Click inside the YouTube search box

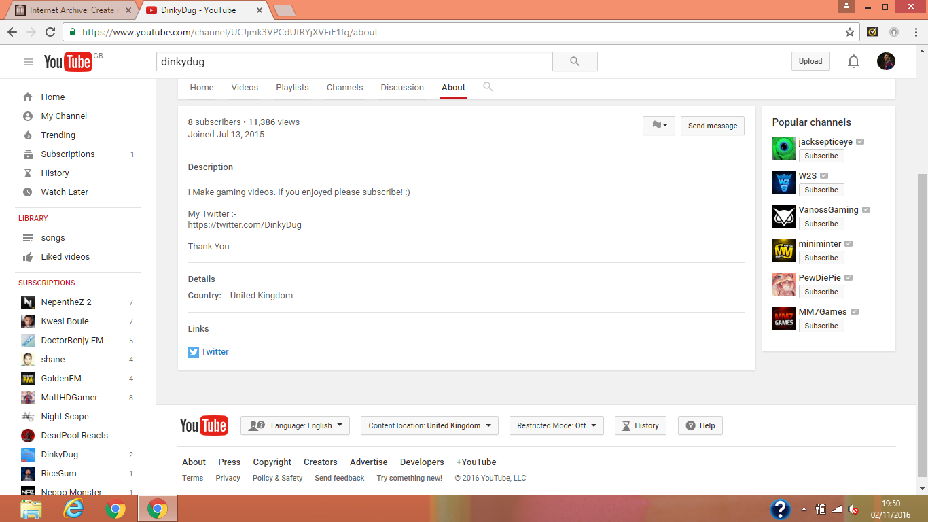coord(355,61)
